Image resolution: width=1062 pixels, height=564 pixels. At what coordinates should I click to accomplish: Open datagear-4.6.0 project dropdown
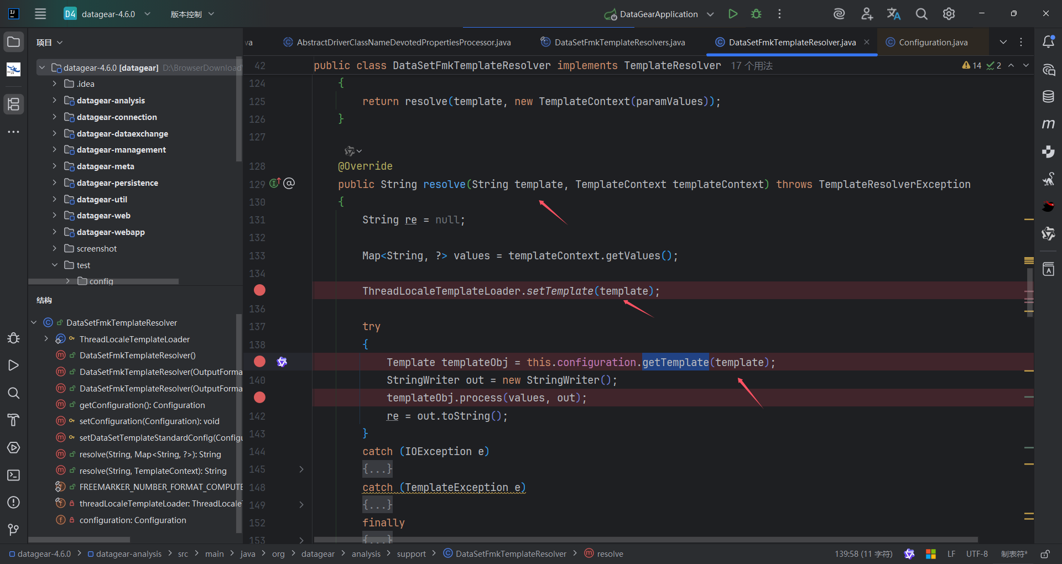coord(108,14)
